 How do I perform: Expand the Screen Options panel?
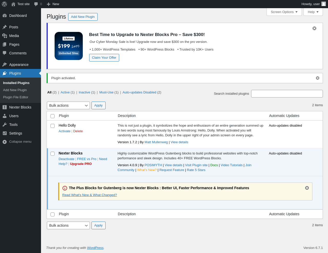click(284, 12)
